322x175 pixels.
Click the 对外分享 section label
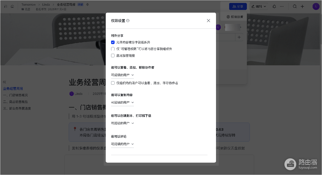117,35
